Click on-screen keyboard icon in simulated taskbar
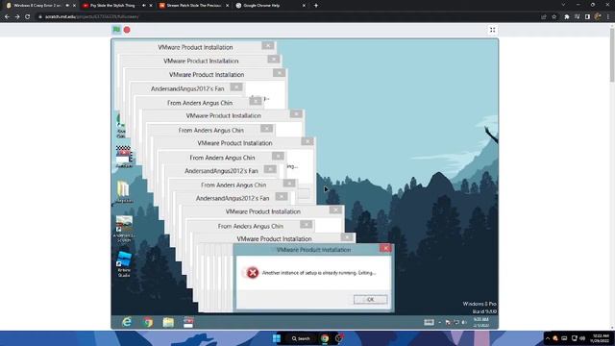Image resolution: width=615 pixels, height=346 pixels. pos(429,322)
